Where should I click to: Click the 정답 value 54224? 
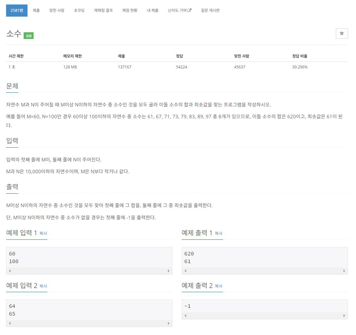182,67
